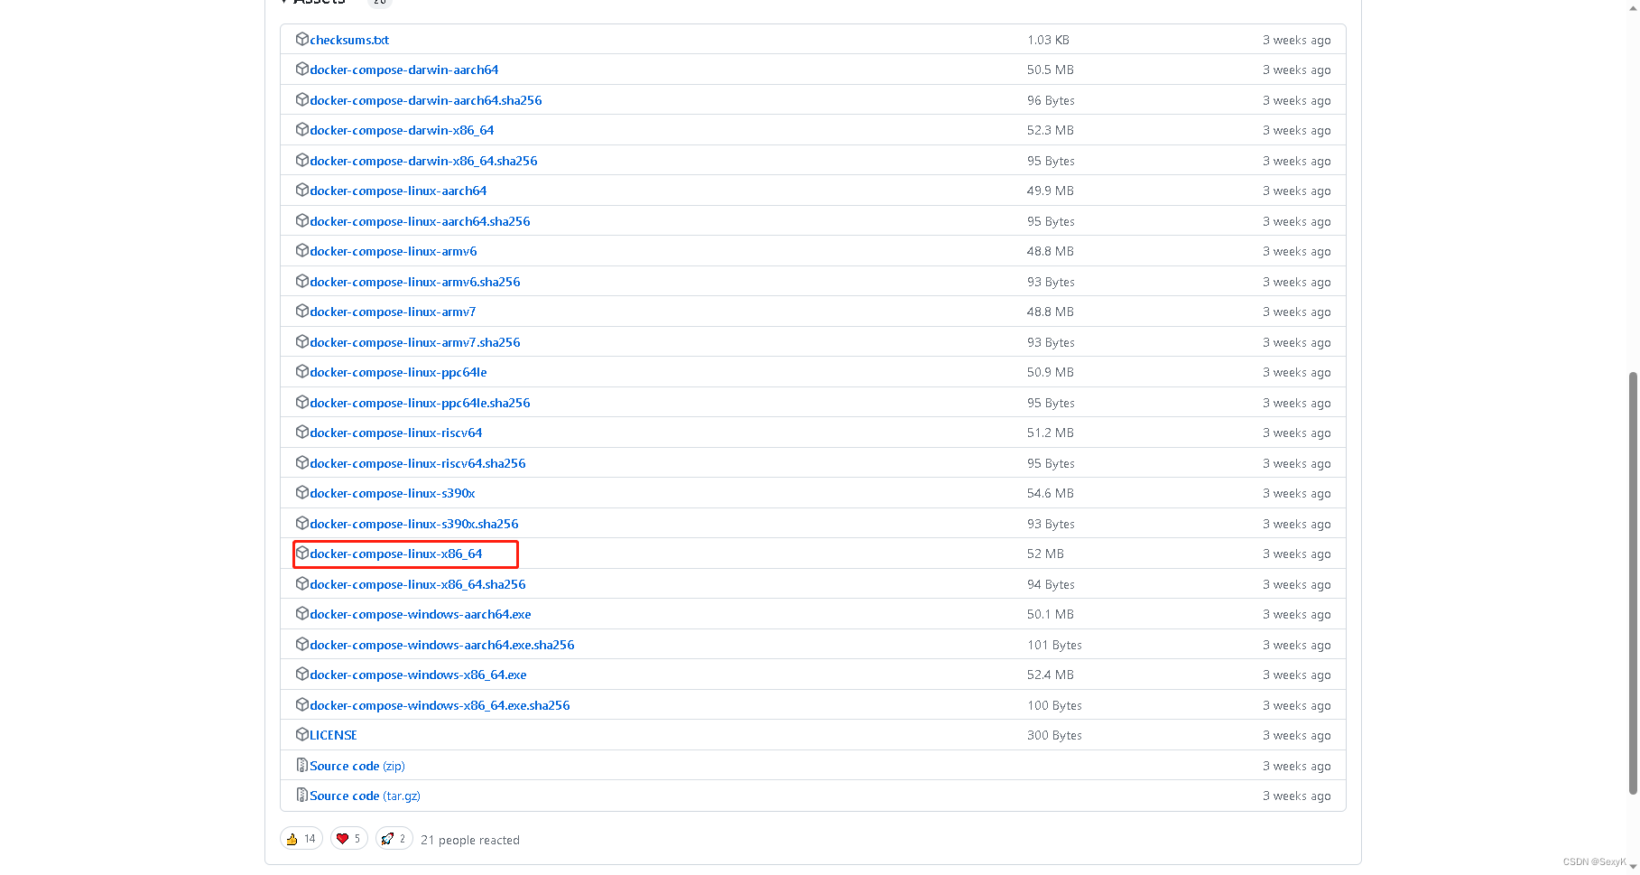The image size is (1640, 875).
Task: React with thumbs up (14)
Action: pos(301,839)
